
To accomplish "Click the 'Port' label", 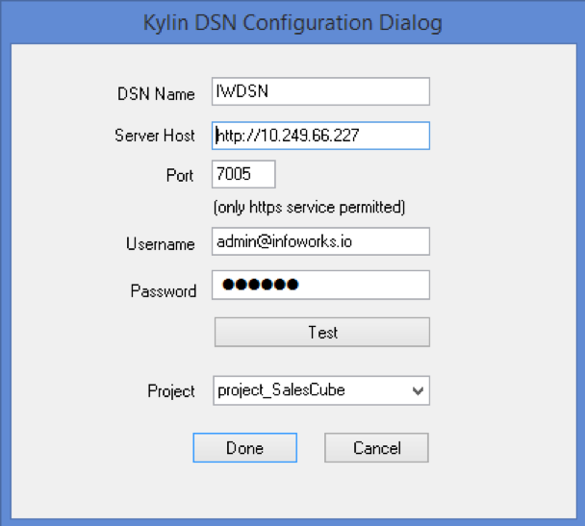I will point(180,175).
